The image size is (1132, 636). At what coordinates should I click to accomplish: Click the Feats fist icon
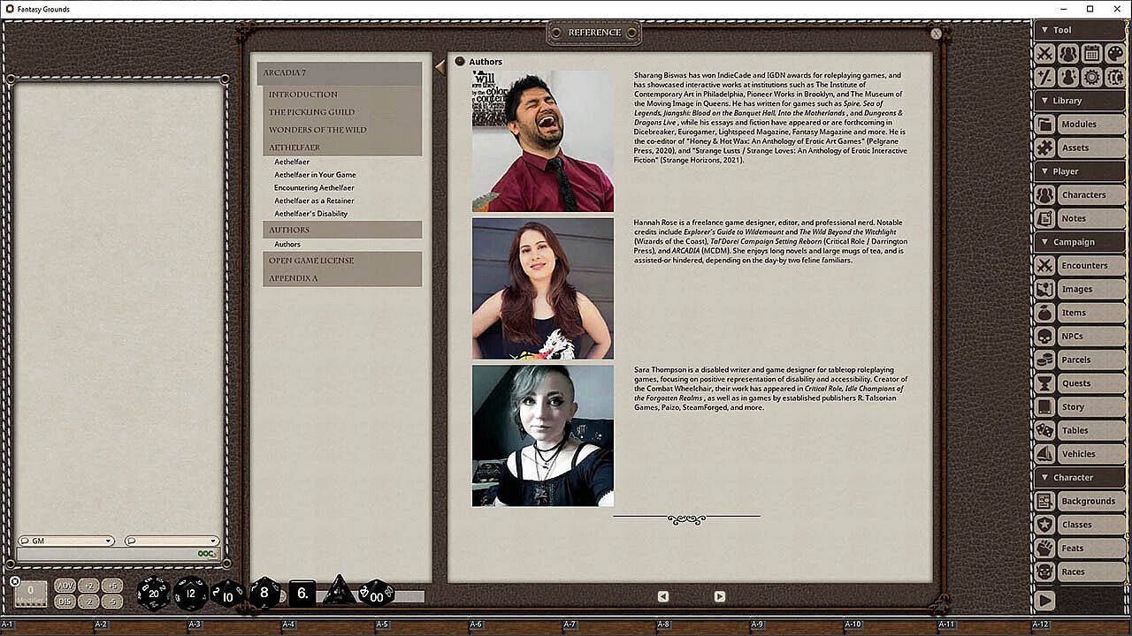[1044, 549]
